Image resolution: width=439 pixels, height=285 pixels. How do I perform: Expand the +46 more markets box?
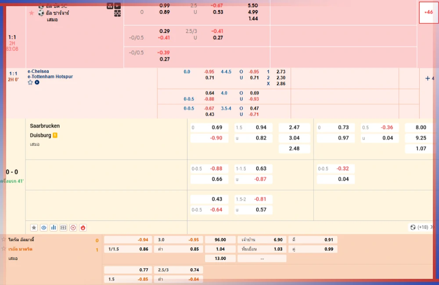428,12
